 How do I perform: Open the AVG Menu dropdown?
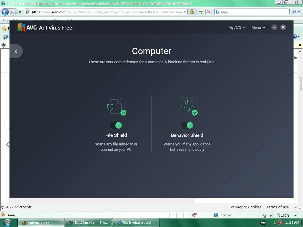(x=258, y=27)
